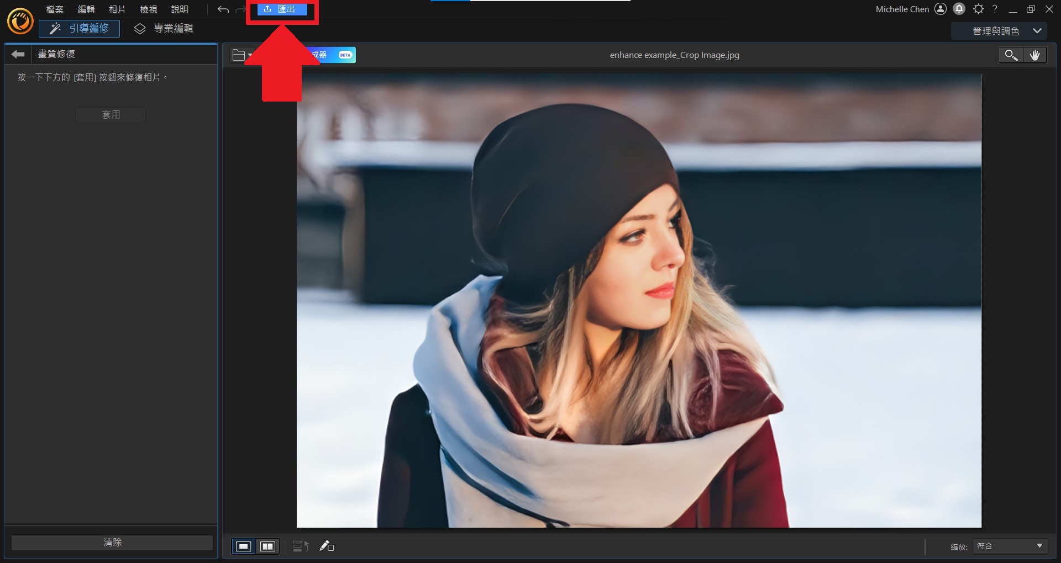Go back from 畫質修復 panel
Viewport: 1061px width, 563px height.
18,54
